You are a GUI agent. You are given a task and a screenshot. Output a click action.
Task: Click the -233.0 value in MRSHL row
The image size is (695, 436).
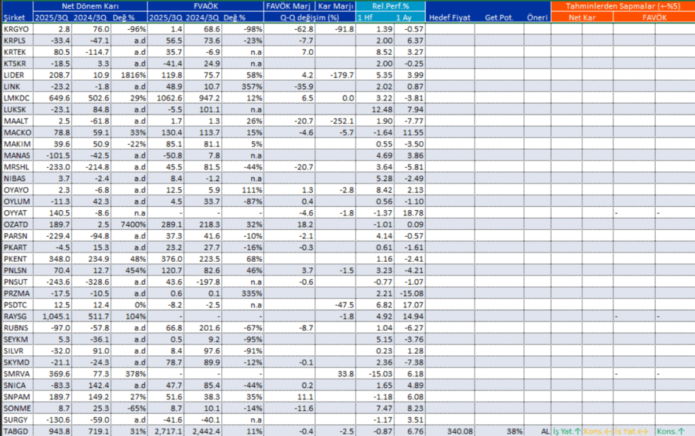click(52, 167)
